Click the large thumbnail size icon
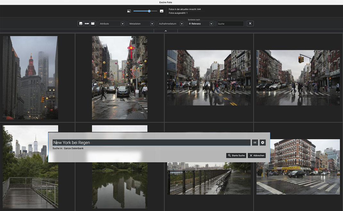The image size is (343, 211). 162,11
